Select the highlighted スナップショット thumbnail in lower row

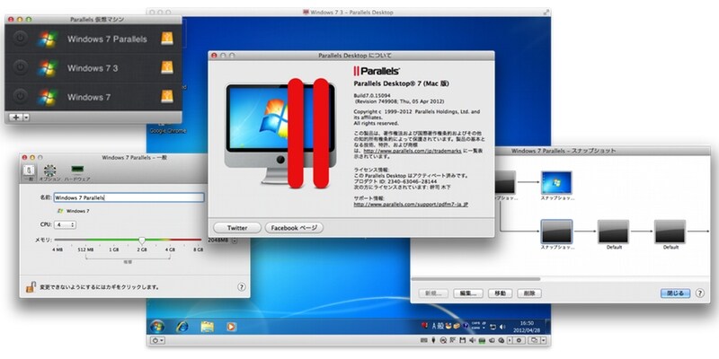point(556,232)
